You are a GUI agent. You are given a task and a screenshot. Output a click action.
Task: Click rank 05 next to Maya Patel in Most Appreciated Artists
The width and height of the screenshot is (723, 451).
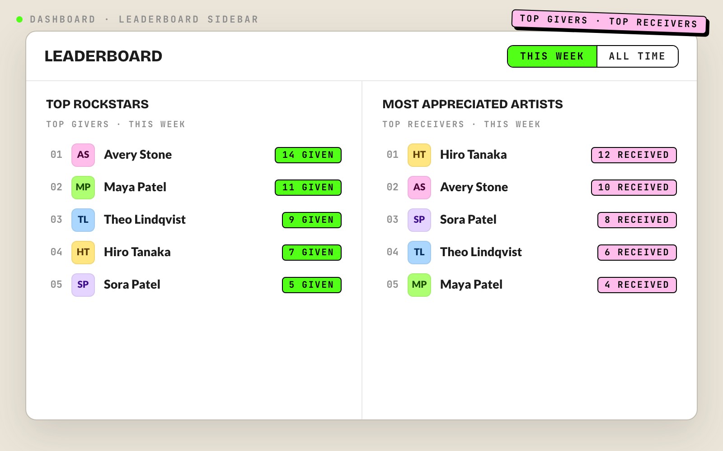click(x=393, y=285)
